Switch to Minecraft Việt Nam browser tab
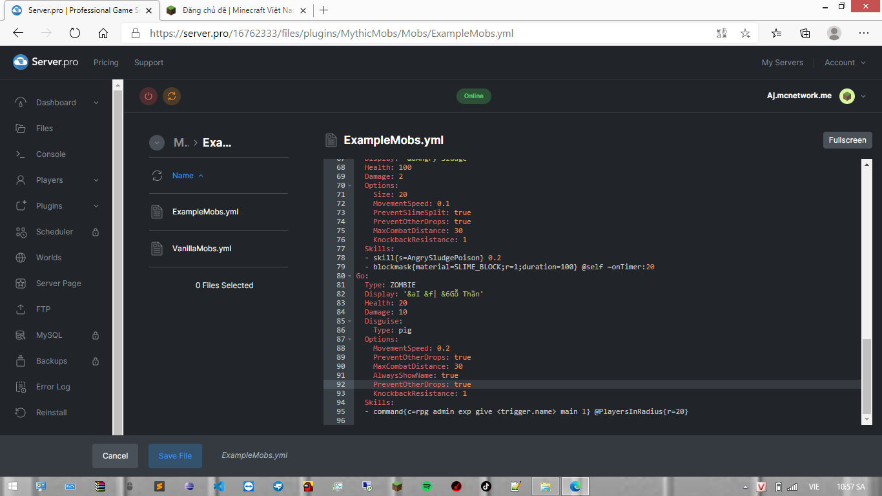This screenshot has height=496, width=882. pos(232,10)
